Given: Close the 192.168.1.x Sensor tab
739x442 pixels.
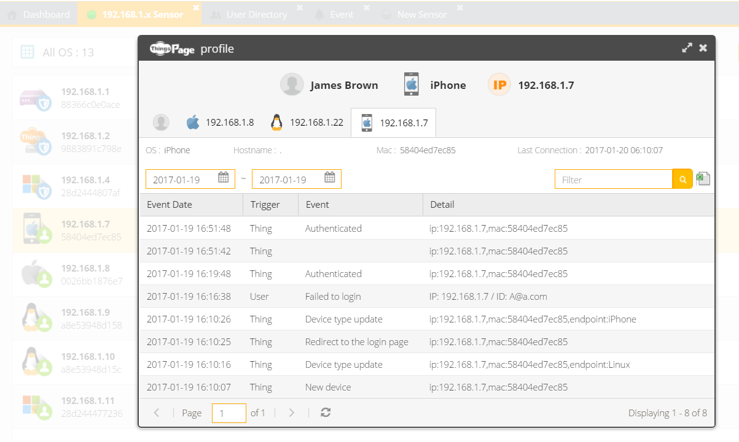Looking at the screenshot, I should pos(196,8).
